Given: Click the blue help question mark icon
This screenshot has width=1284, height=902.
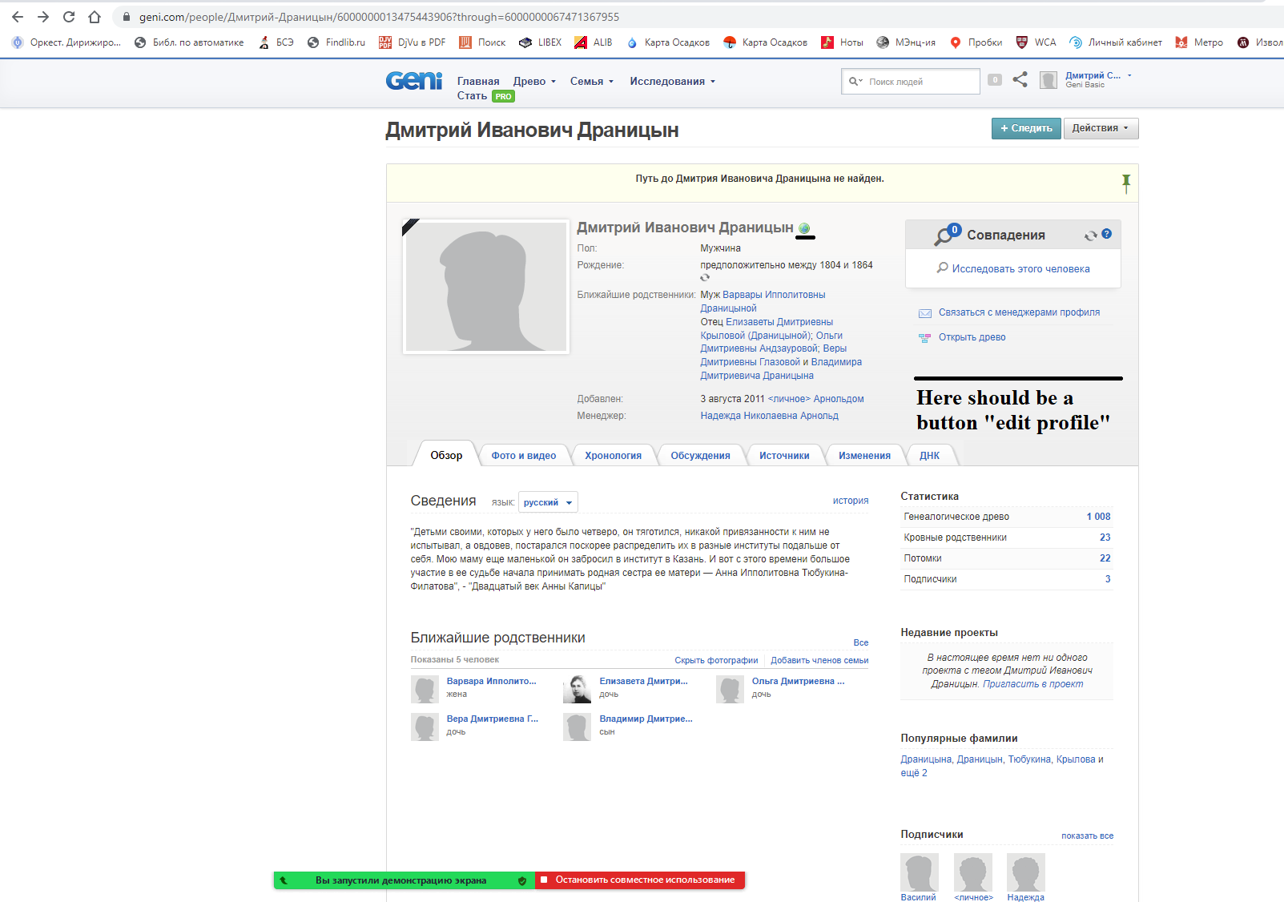Looking at the screenshot, I should (x=1106, y=234).
